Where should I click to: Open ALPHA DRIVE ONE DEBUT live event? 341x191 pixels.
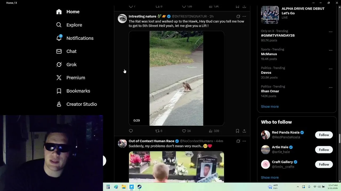pyautogui.click(x=297, y=15)
